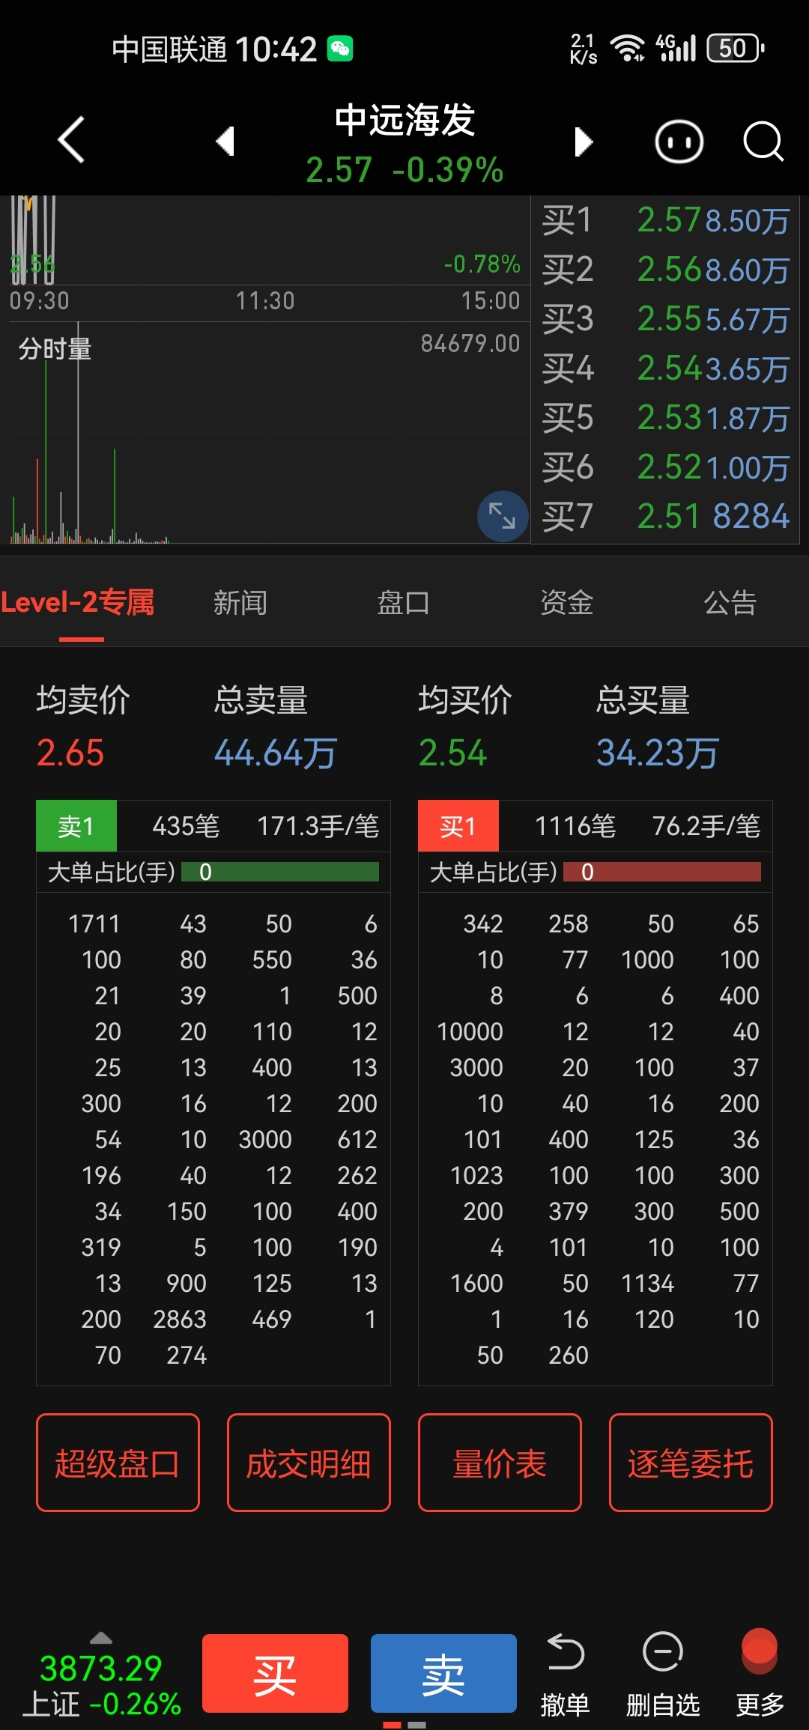Switch to the 资金 tab
Viewport: 809px width, 1730px height.
[x=567, y=603]
